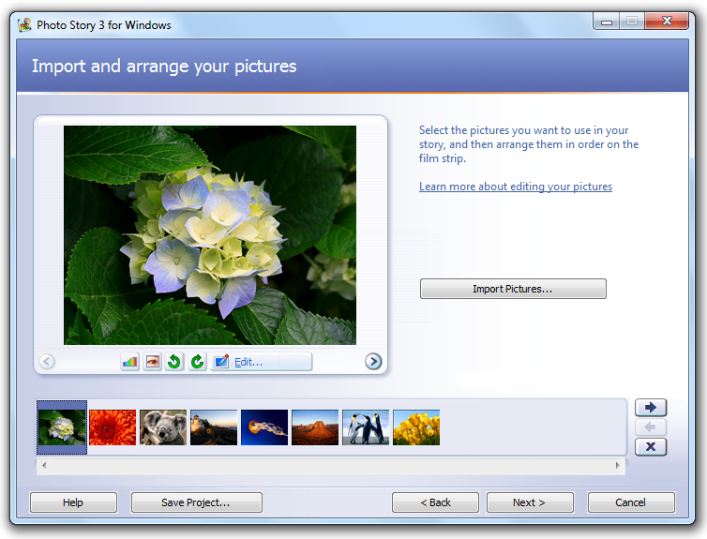Open the Edit picture dialog
The image size is (707, 539).
(x=261, y=362)
